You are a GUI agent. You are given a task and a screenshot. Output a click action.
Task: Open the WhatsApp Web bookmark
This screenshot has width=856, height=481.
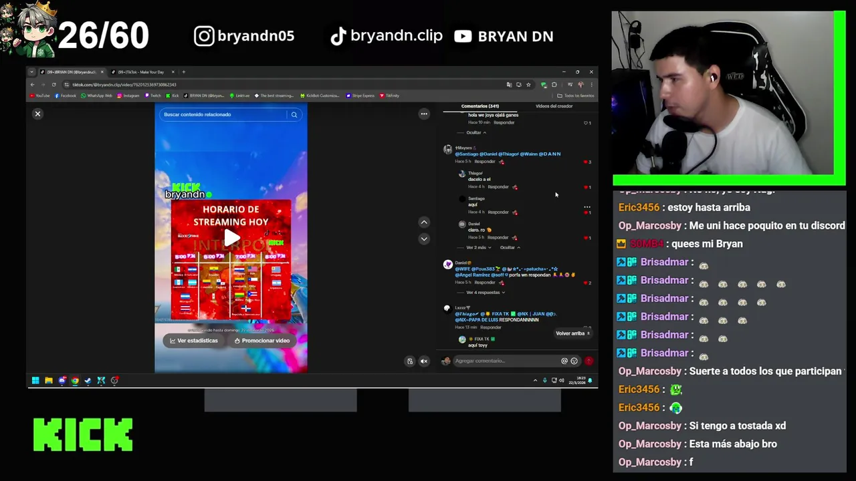[96, 96]
